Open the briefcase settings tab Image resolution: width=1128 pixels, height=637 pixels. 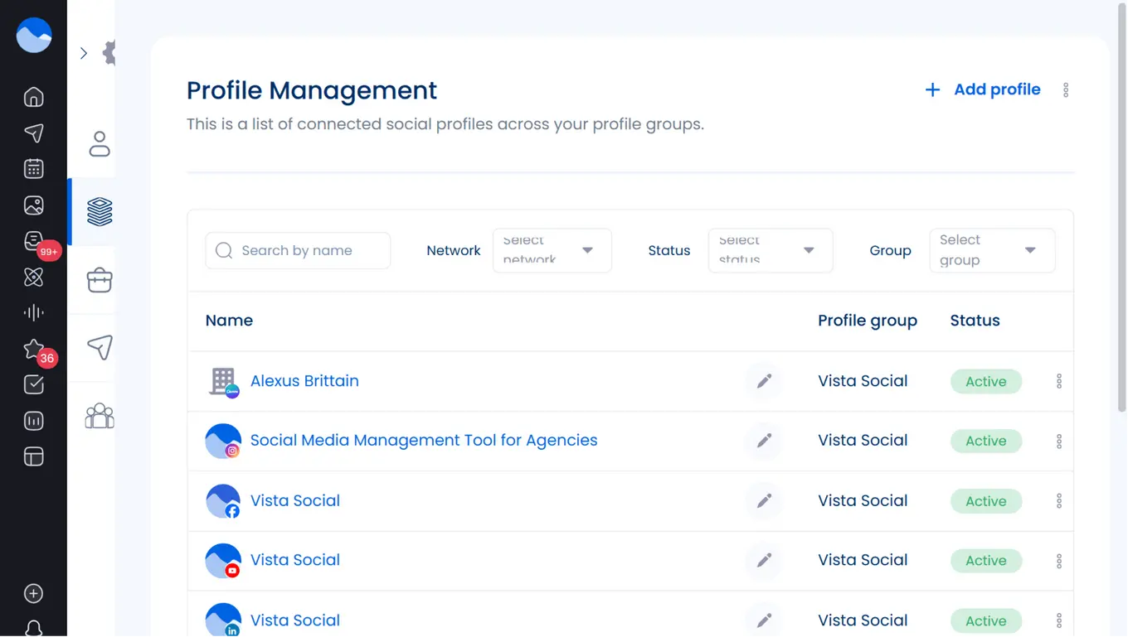click(x=100, y=280)
